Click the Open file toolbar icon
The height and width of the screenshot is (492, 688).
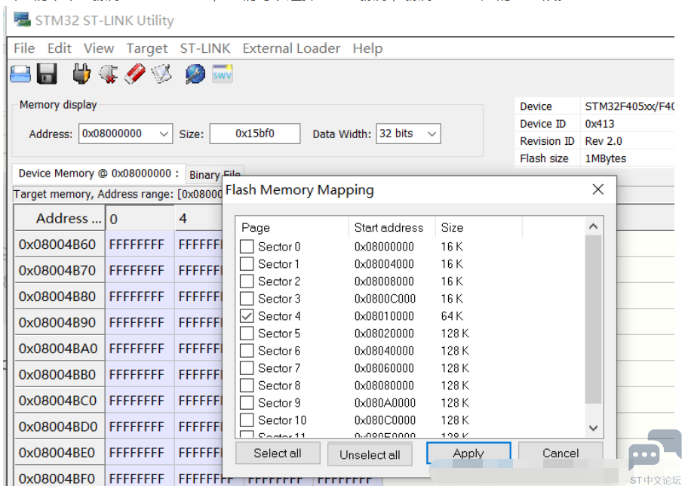point(20,74)
